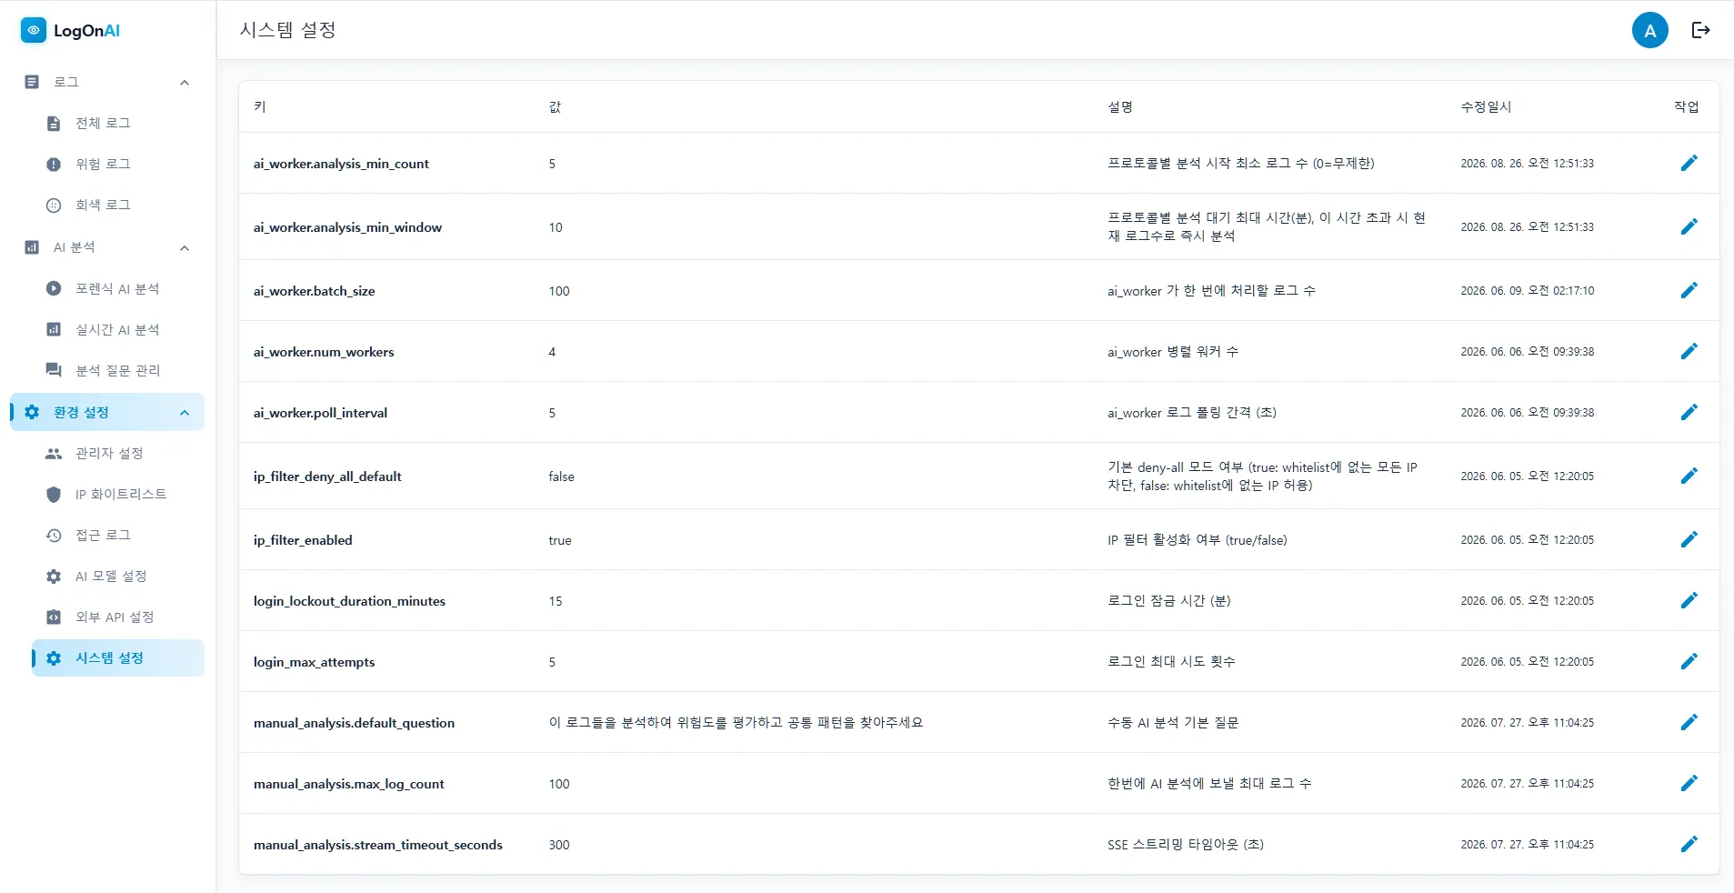The width and height of the screenshot is (1734, 893).
Task: Click description 'SSE 스트리밍 타임아웃 (초)'
Action: [1185, 844]
